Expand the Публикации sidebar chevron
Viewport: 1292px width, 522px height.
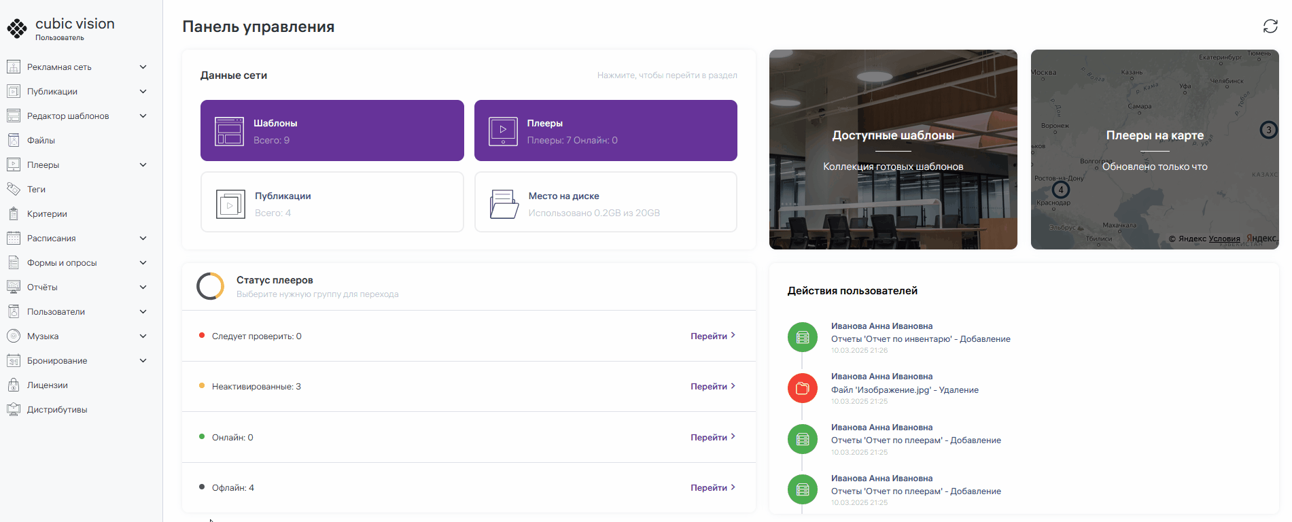(143, 92)
